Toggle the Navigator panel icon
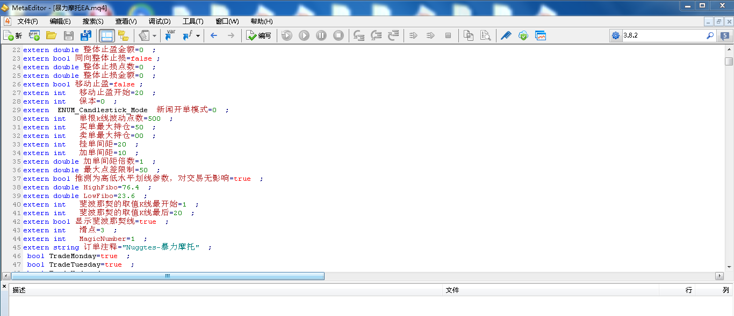 (x=106, y=35)
